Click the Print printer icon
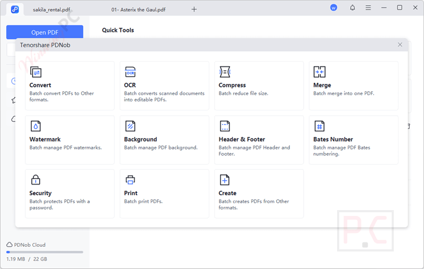Viewport: 424px width, 269px height. pos(130,180)
